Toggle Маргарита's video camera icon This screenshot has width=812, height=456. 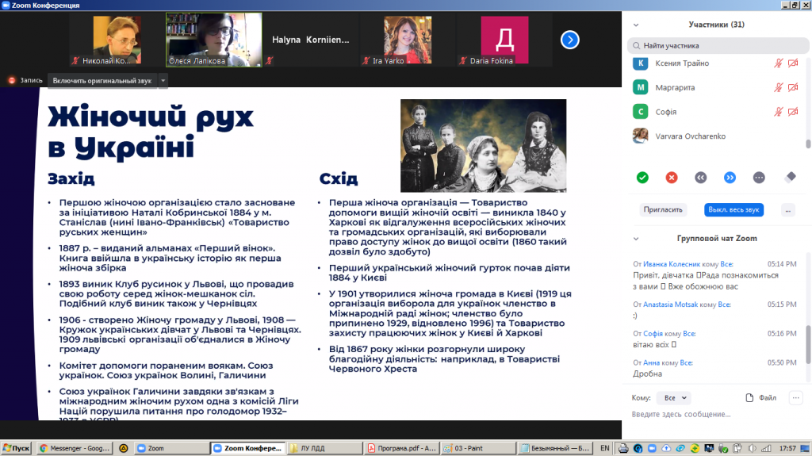pos(793,87)
